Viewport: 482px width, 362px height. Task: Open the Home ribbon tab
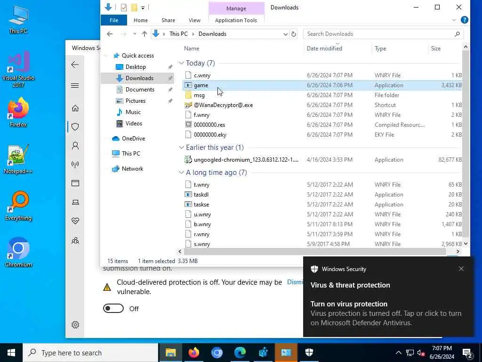[140, 20]
